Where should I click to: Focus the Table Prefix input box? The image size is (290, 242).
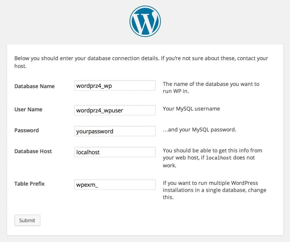(115, 184)
